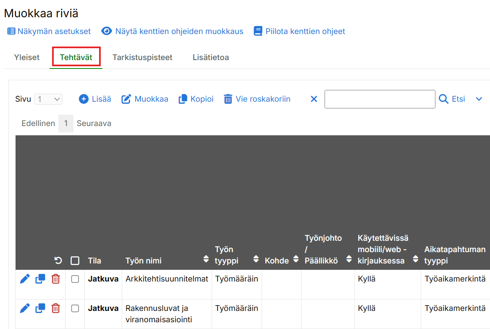Click copy icon for Arkkitehtisuunnitelmat row
This screenshot has width=490, height=329.
[x=40, y=279]
